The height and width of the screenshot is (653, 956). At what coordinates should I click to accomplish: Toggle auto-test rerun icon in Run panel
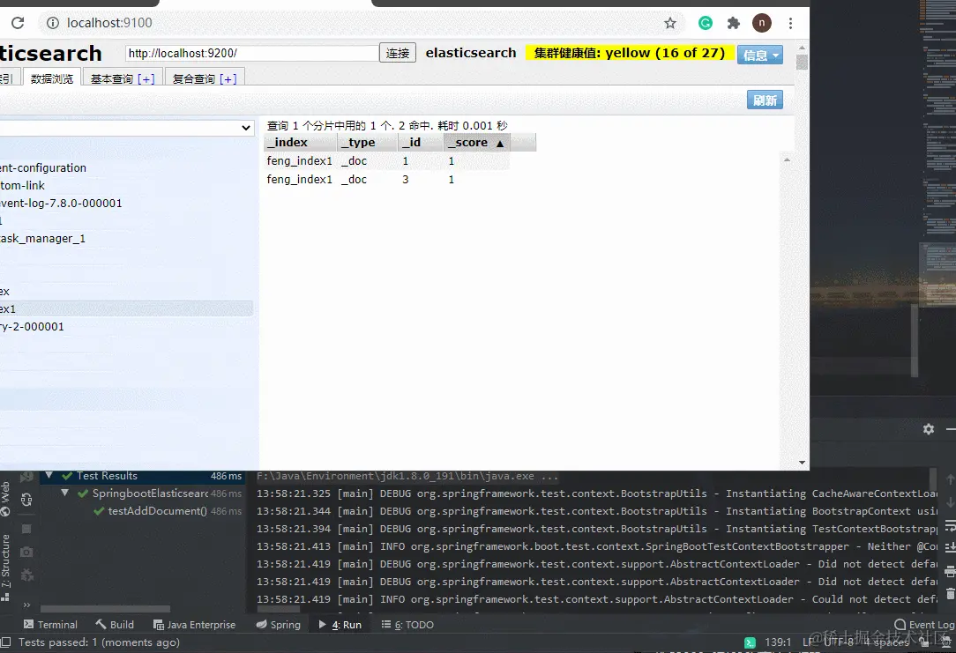(26, 501)
